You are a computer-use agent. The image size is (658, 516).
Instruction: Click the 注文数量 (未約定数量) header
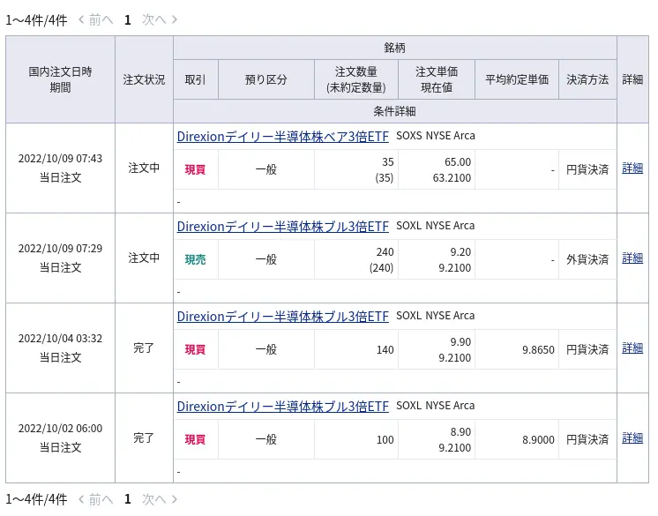356,79
